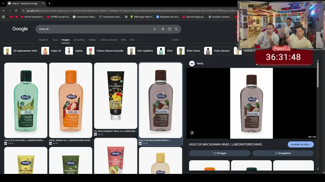Filter by 'Soin capillaire' chip
This screenshot has height=182, width=325.
click(141, 51)
